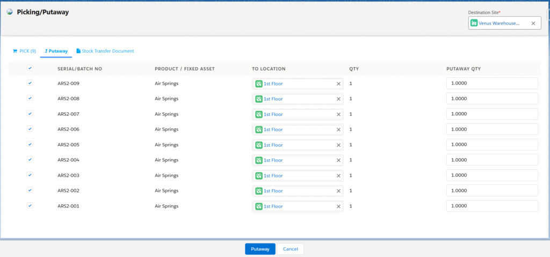Click the Cancel button
The image size is (550, 257).
pyautogui.click(x=290, y=249)
